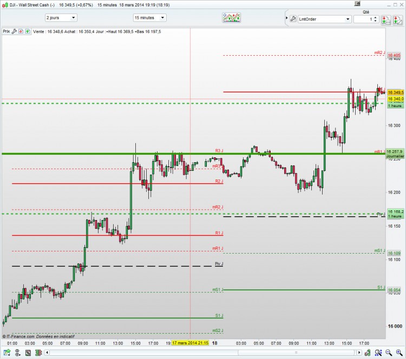Click the cursor mode icon in bottom toolbar

[x=17, y=353]
